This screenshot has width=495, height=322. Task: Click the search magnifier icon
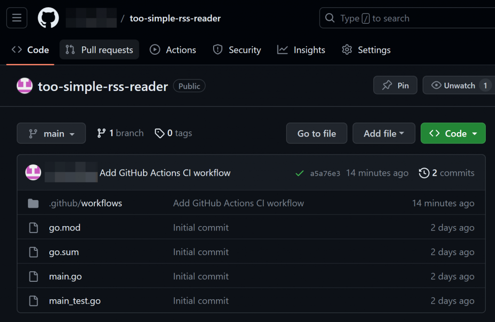point(330,18)
